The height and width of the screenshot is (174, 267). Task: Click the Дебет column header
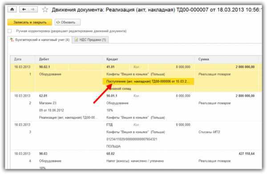click(44, 59)
